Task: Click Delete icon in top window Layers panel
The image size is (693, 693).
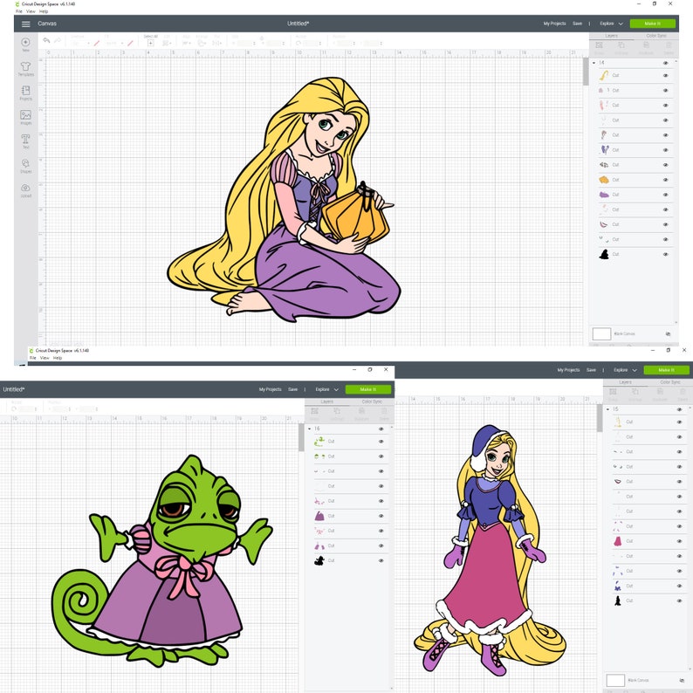Action: click(x=669, y=45)
